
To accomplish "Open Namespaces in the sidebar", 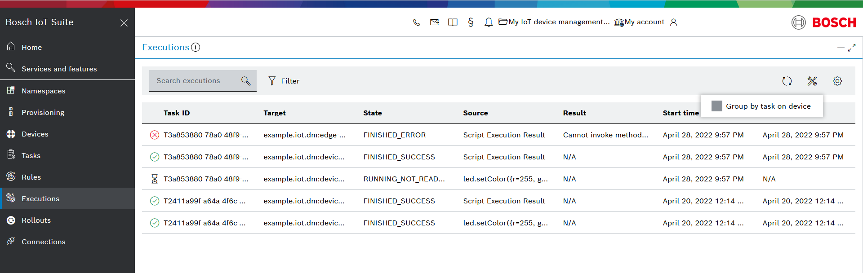I will tap(67, 91).
